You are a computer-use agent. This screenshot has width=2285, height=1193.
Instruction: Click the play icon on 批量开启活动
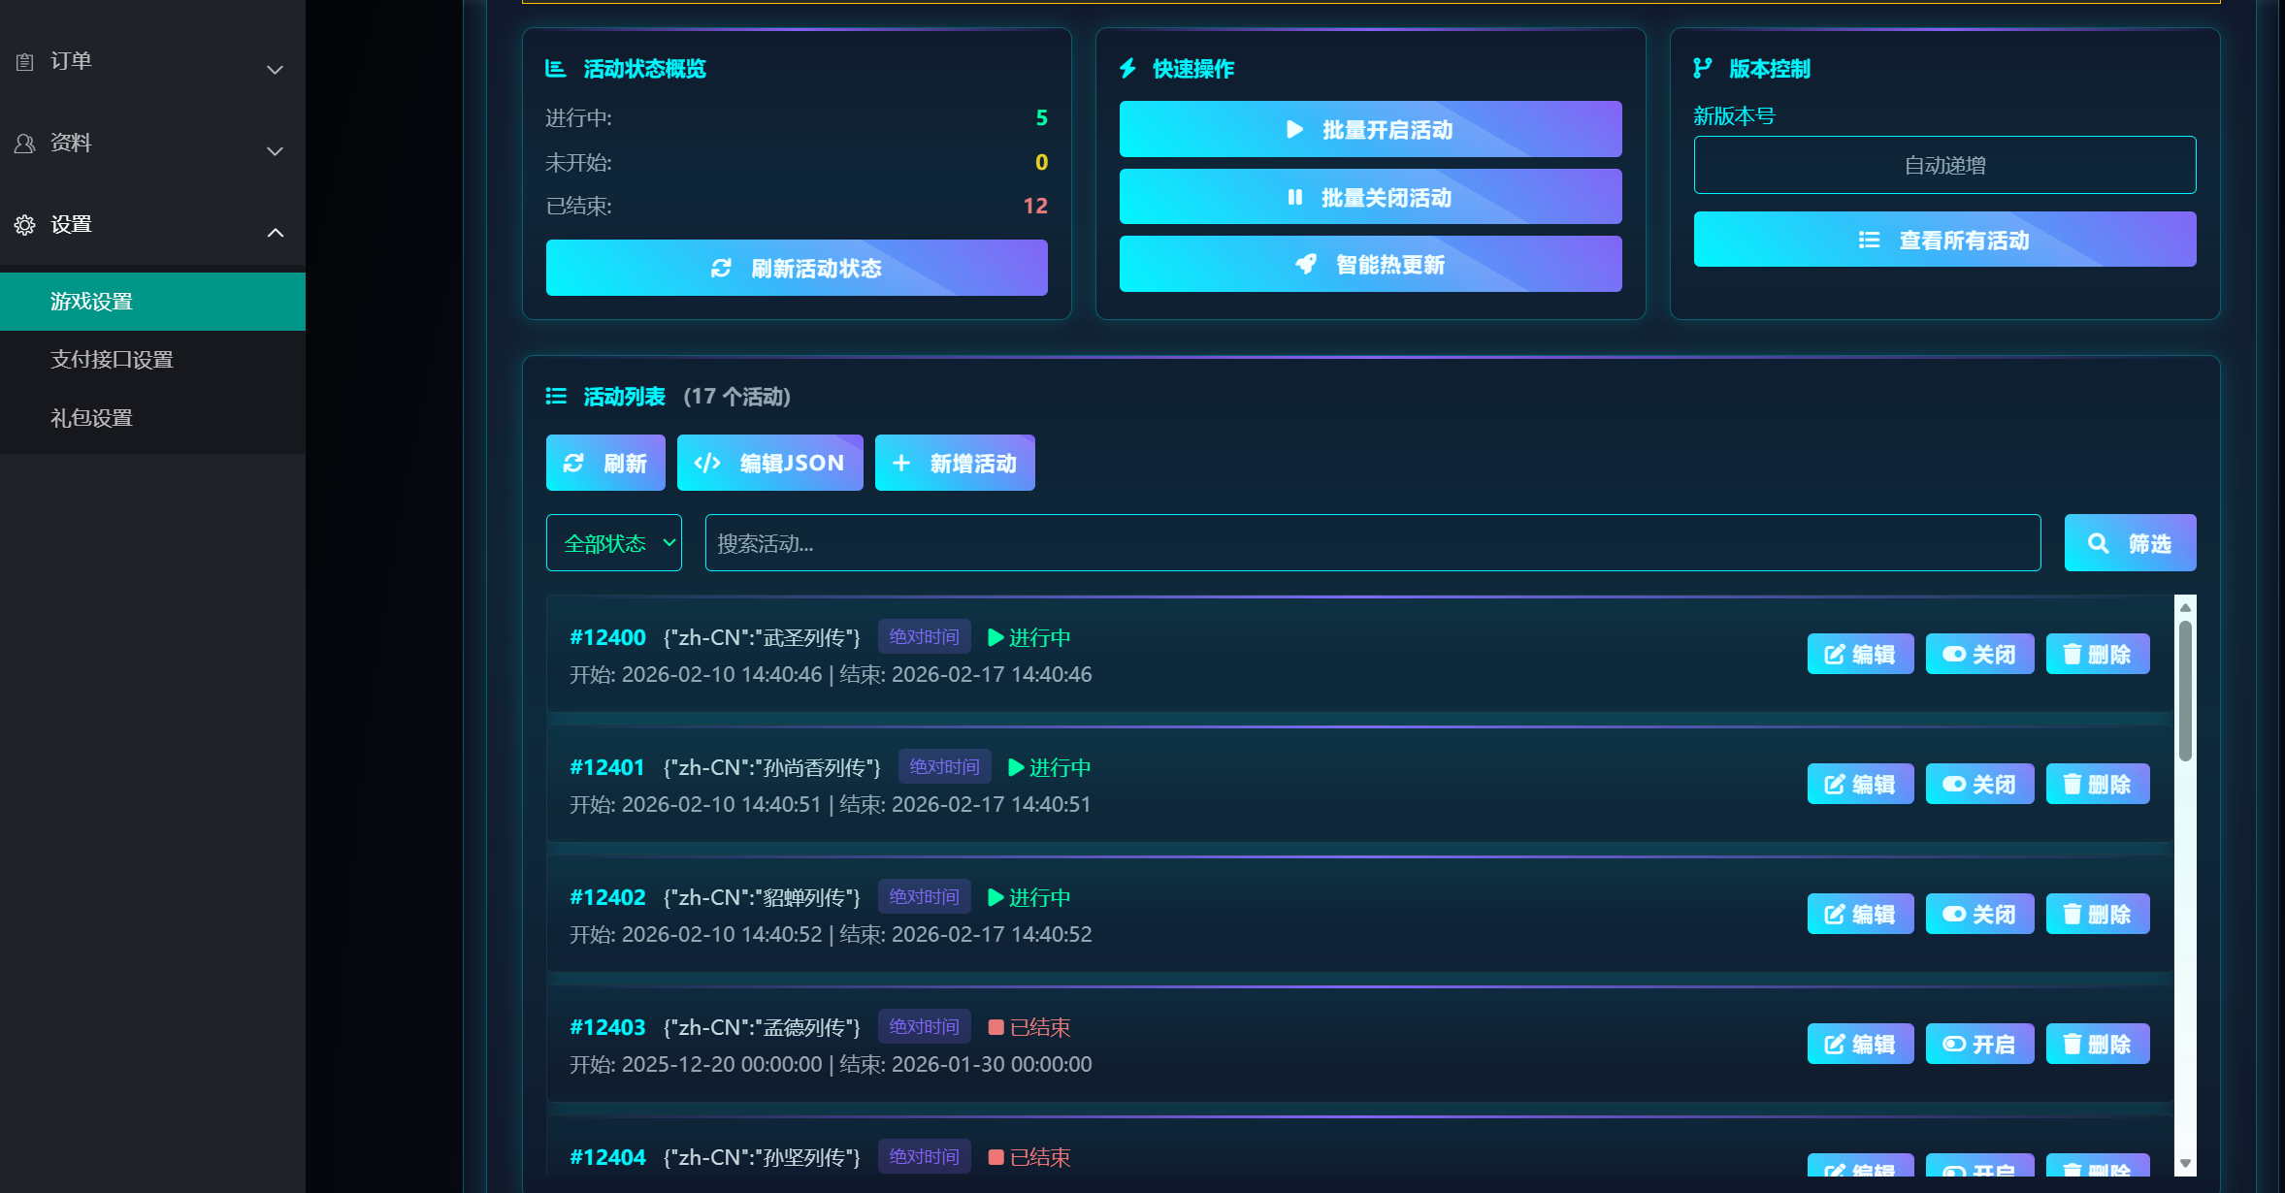tap(1294, 130)
